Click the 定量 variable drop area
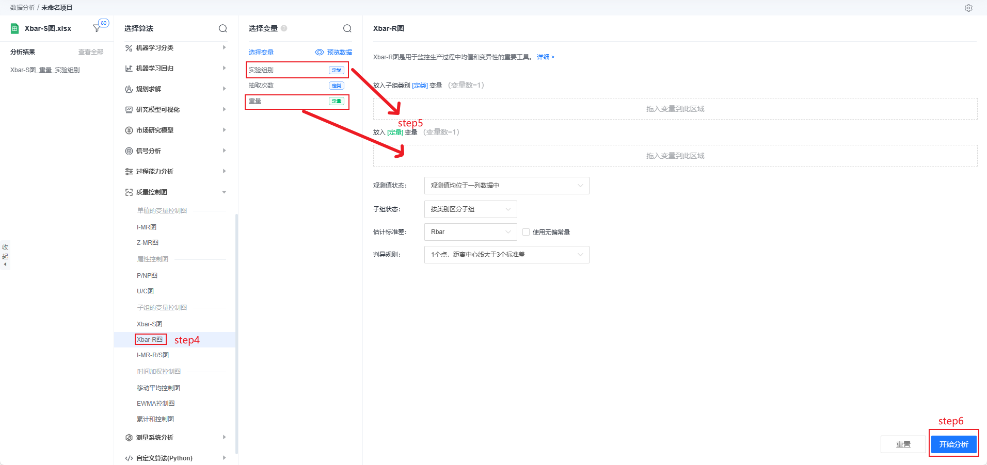The image size is (987, 465). click(675, 156)
